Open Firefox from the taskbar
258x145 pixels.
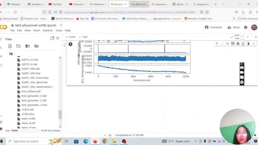[95, 141]
